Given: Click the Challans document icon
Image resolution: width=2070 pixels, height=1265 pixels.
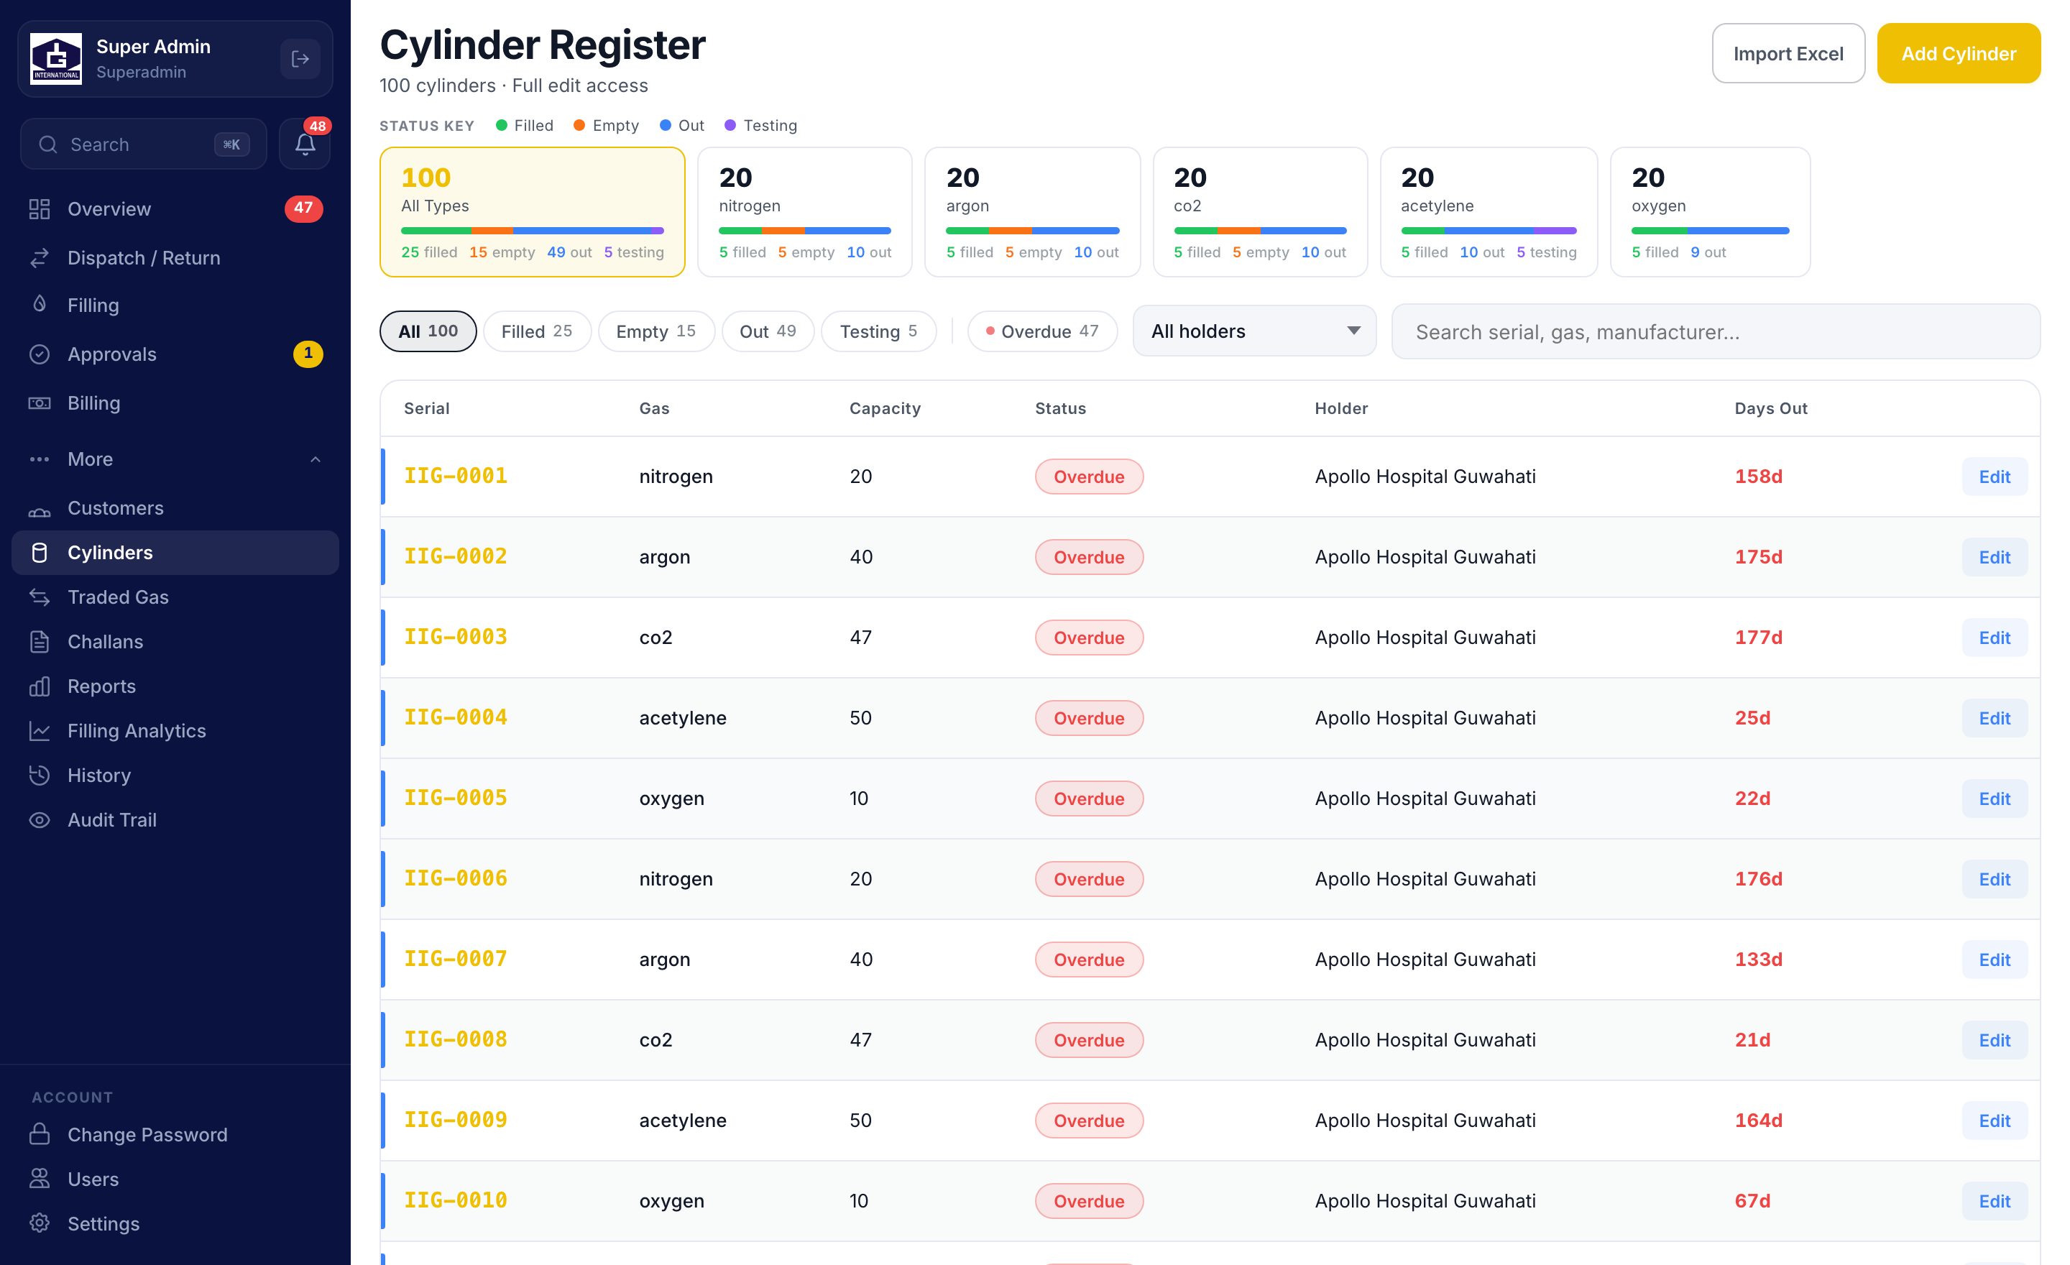Looking at the screenshot, I should pos(40,642).
